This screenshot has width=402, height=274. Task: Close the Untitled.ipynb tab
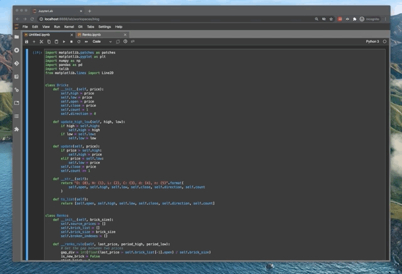pyautogui.click(x=71, y=35)
